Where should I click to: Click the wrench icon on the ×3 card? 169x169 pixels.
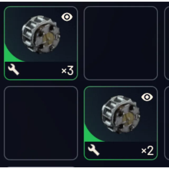pos(13,69)
